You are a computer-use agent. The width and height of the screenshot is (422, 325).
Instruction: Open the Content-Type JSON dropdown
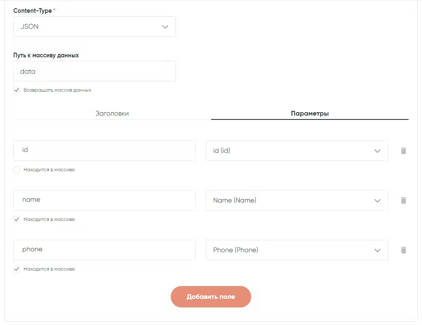point(94,27)
